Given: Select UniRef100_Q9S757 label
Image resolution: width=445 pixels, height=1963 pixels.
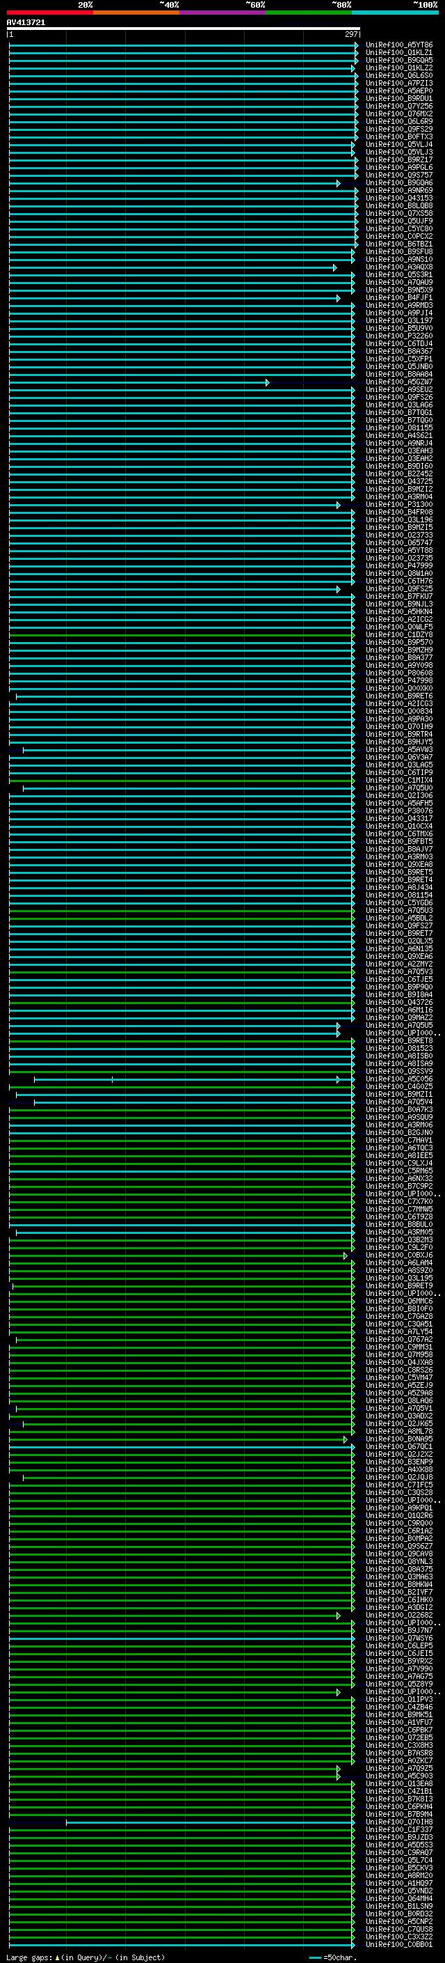Looking at the screenshot, I should pos(399,175).
